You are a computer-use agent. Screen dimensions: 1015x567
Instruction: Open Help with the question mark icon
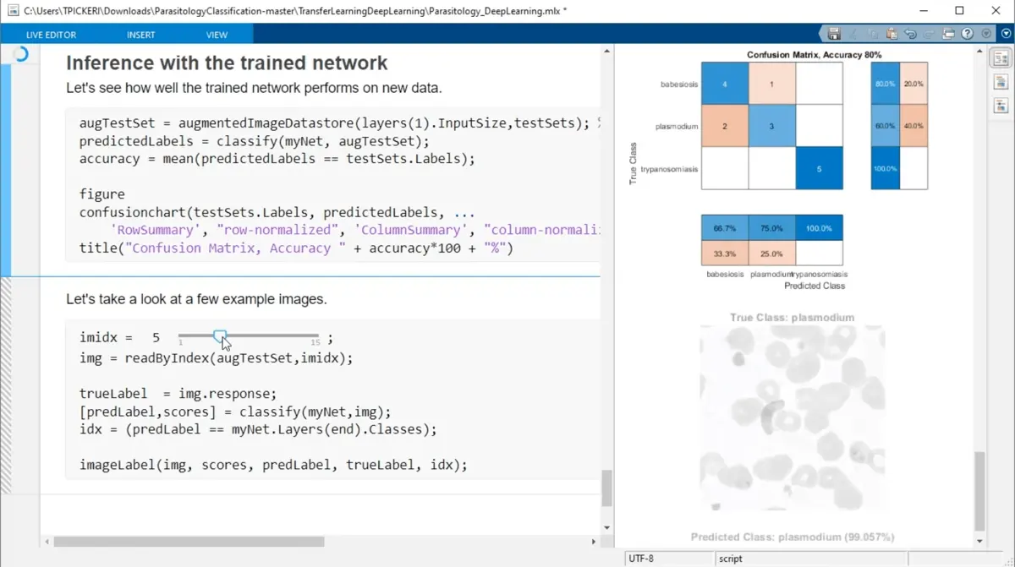click(x=967, y=34)
